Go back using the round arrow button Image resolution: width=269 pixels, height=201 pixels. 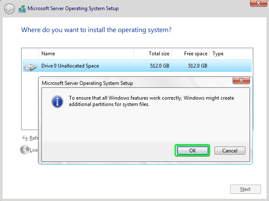9,9
